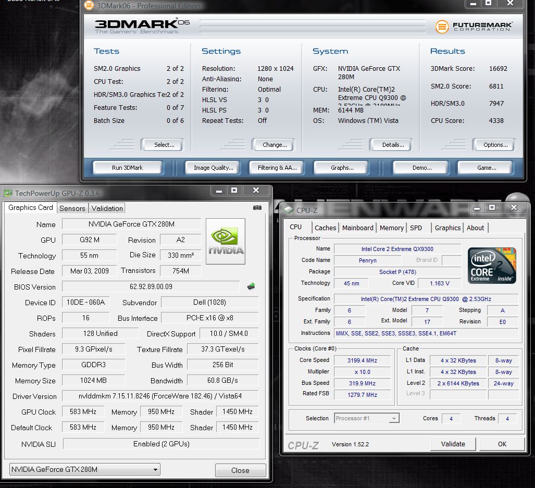Click the GPU-Z screenshot camera icon

[257, 208]
